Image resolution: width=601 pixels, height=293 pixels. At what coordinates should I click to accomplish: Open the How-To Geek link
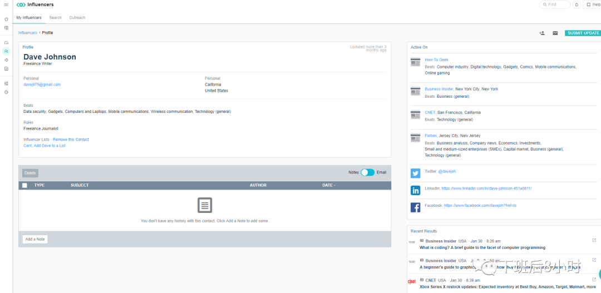[437, 59]
